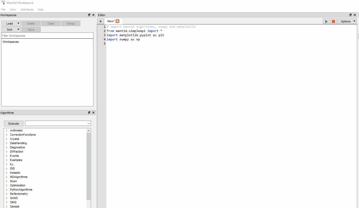Click the algorithms list scrollbar
The image size is (359, 208).
[x=89, y=166]
